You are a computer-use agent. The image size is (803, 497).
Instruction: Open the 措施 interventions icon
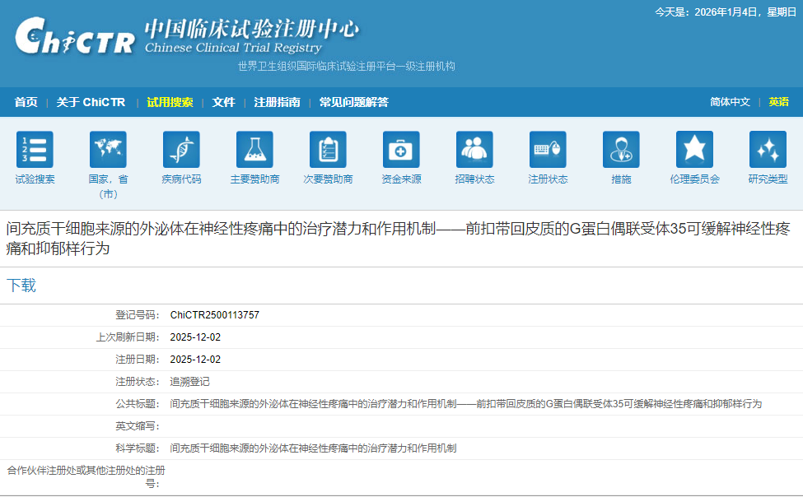tap(620, 151)
